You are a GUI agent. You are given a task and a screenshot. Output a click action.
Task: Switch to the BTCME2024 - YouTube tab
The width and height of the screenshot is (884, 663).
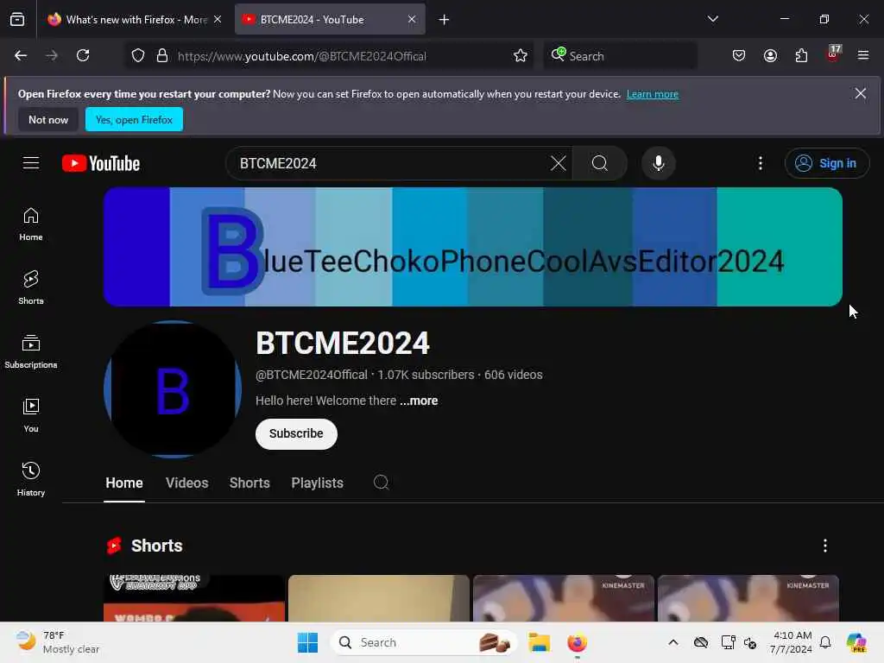tap(330, 19)
